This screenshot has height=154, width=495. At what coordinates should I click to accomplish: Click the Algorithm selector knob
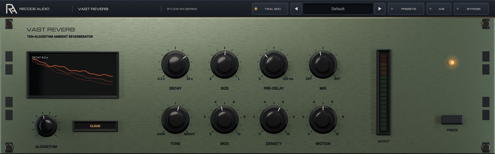click(x=46, y=126)
